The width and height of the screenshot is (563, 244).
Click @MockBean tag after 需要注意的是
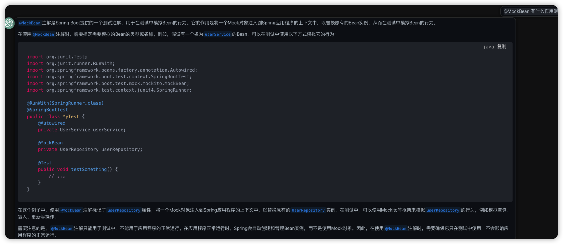pyautogui.click(x=62, y=229)
